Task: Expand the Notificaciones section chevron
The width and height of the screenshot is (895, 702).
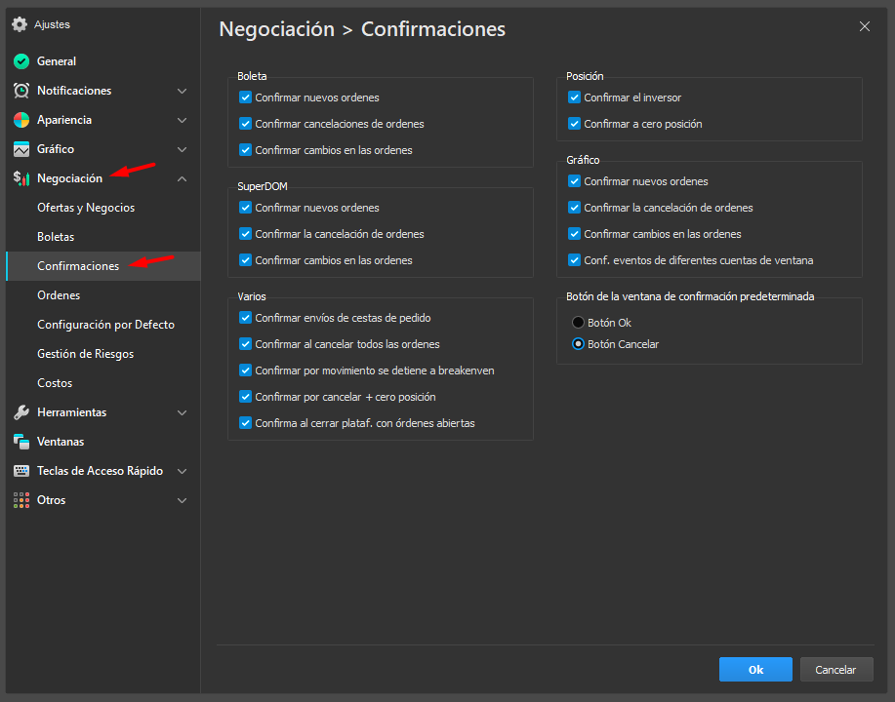Action: tap(182, 91)
